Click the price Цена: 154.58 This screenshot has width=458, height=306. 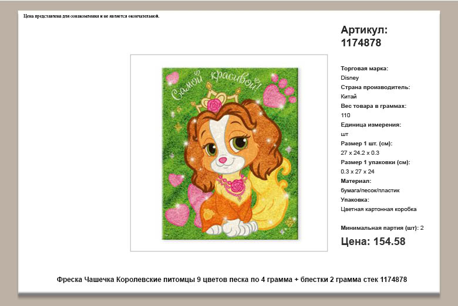tap(373, 242)
